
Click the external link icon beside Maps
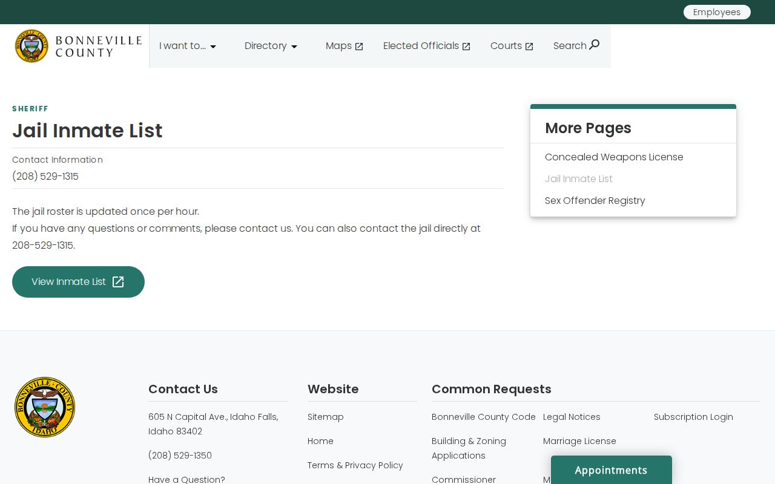[359, 47]
